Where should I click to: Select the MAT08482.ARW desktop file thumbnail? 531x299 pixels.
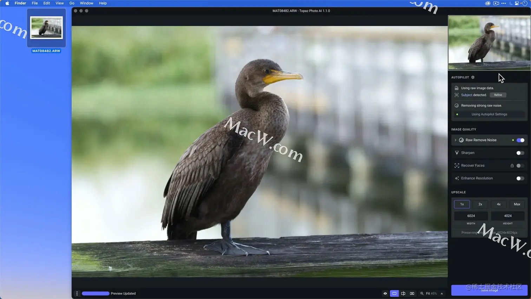pyautogui.click(x=46, y=28)
